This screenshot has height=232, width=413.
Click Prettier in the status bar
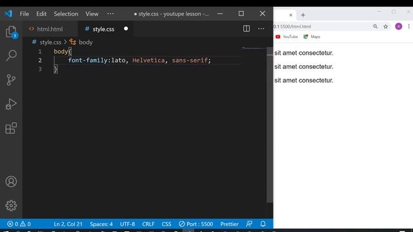(x=229, y=224)
